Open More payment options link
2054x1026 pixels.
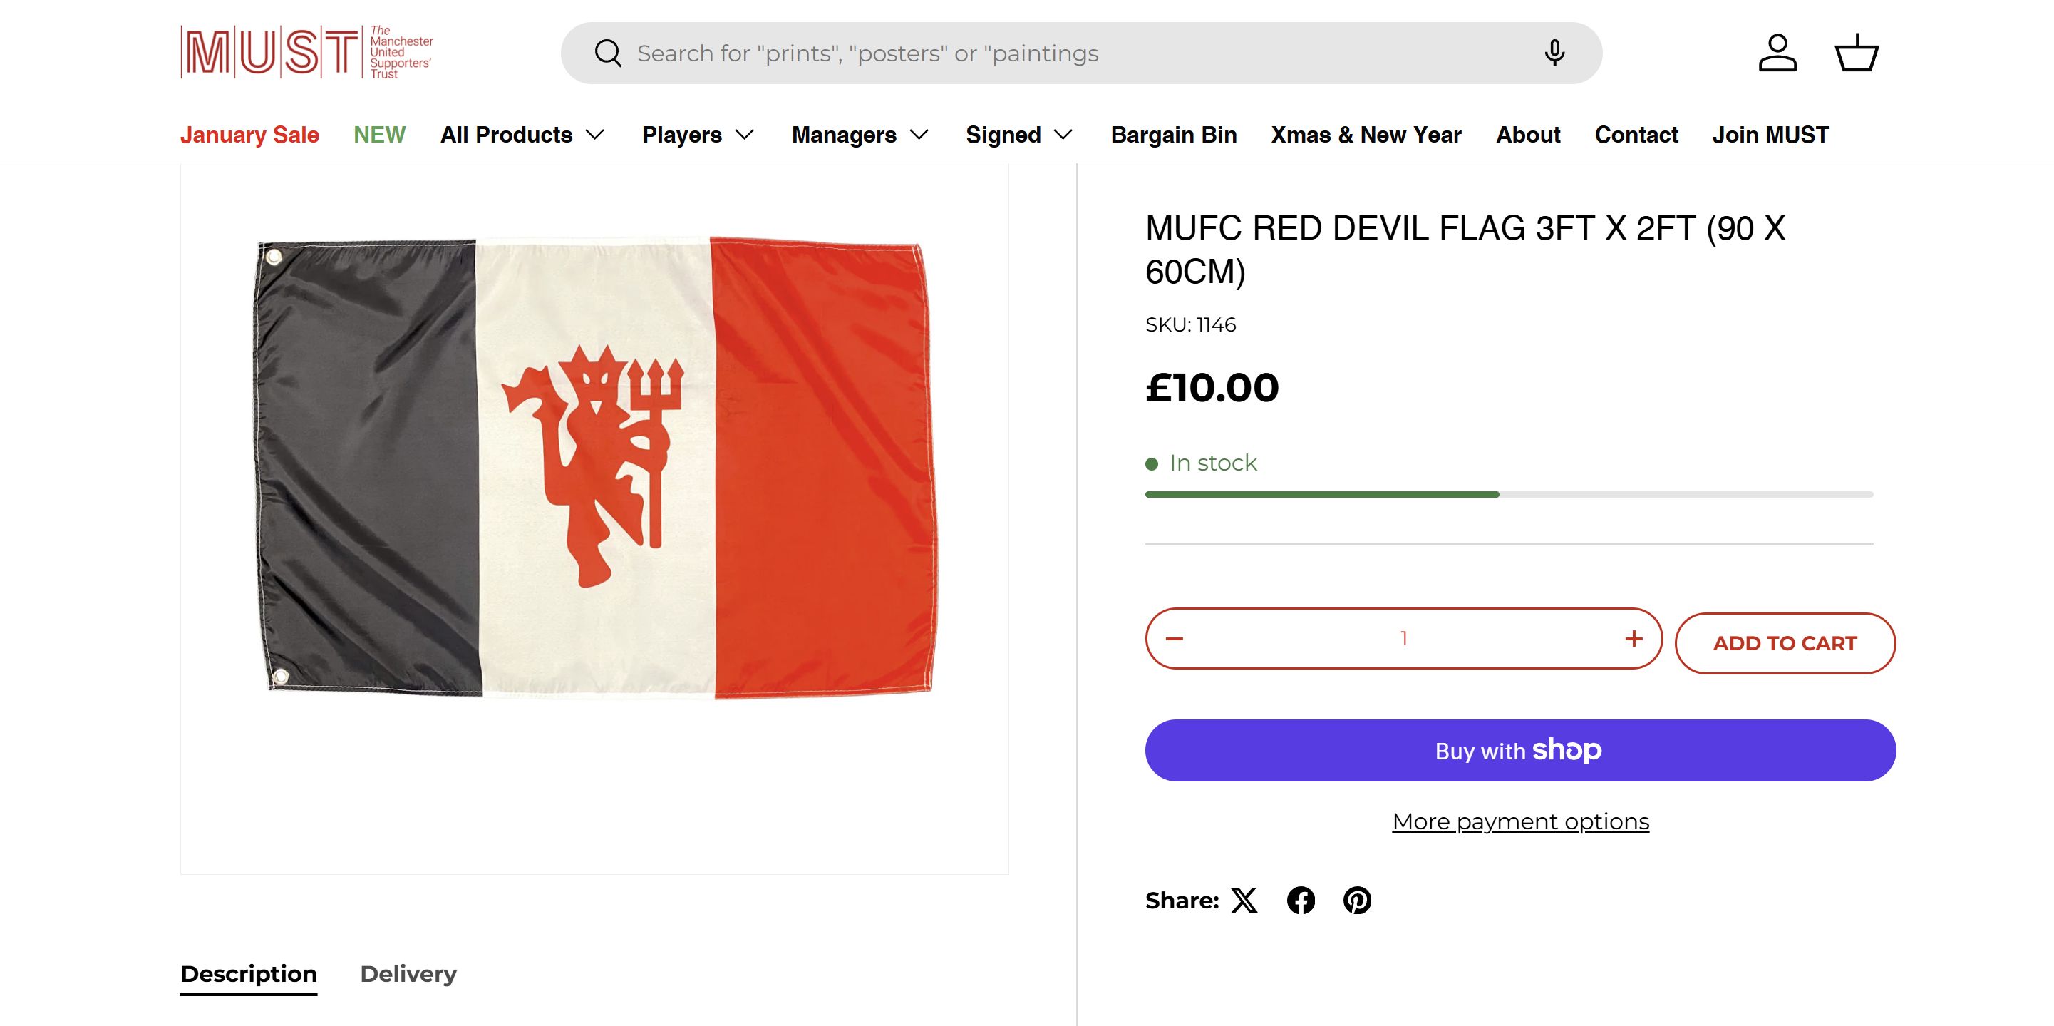pos(1519,821)
